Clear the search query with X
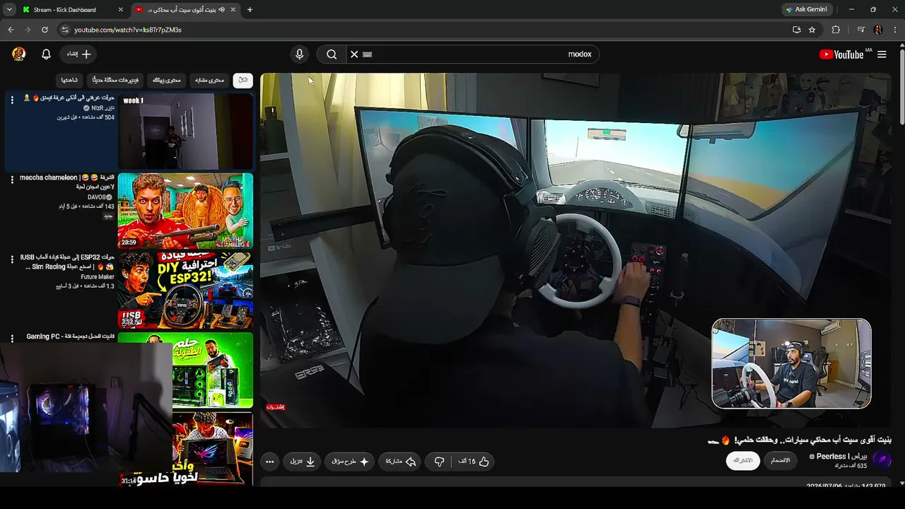The height and width of the screenshot is (509, 905). (354, 54)
